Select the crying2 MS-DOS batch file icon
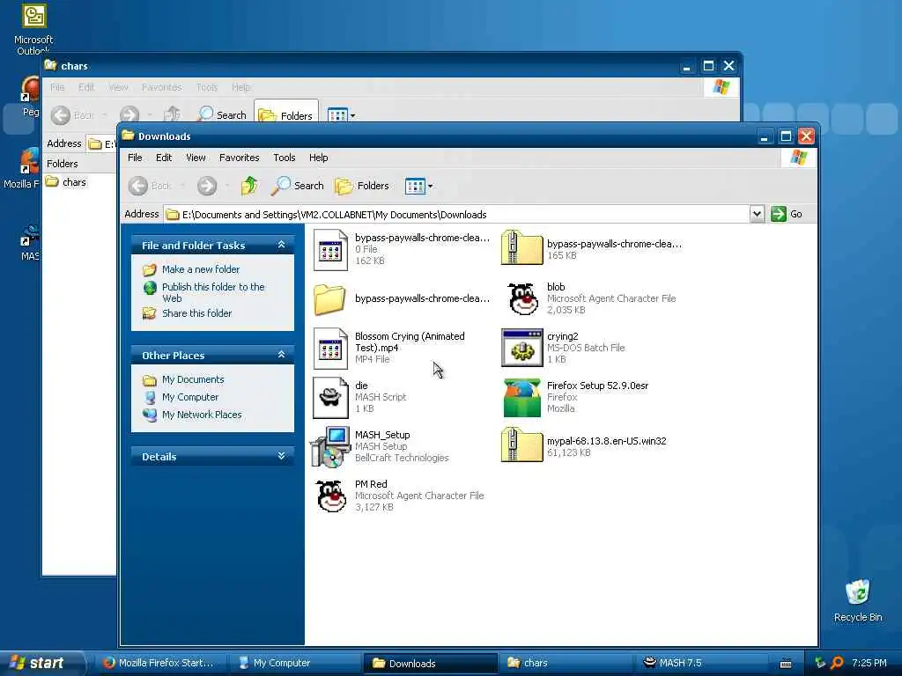This screenshot has height=676, width=902. [x=522, y=348]
